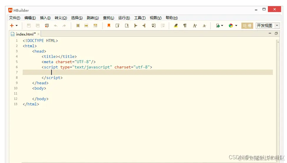Click the yellow list-format toolbar icon

coord(78,26)
